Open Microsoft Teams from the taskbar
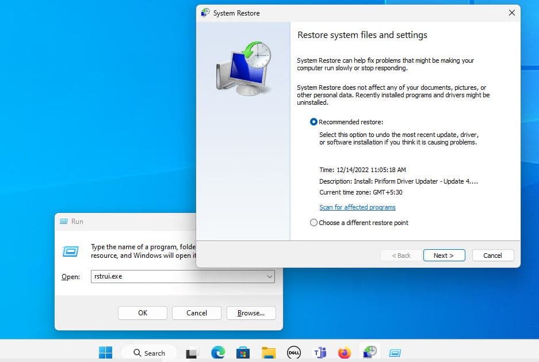539x362 pixels. coord(319,352)
